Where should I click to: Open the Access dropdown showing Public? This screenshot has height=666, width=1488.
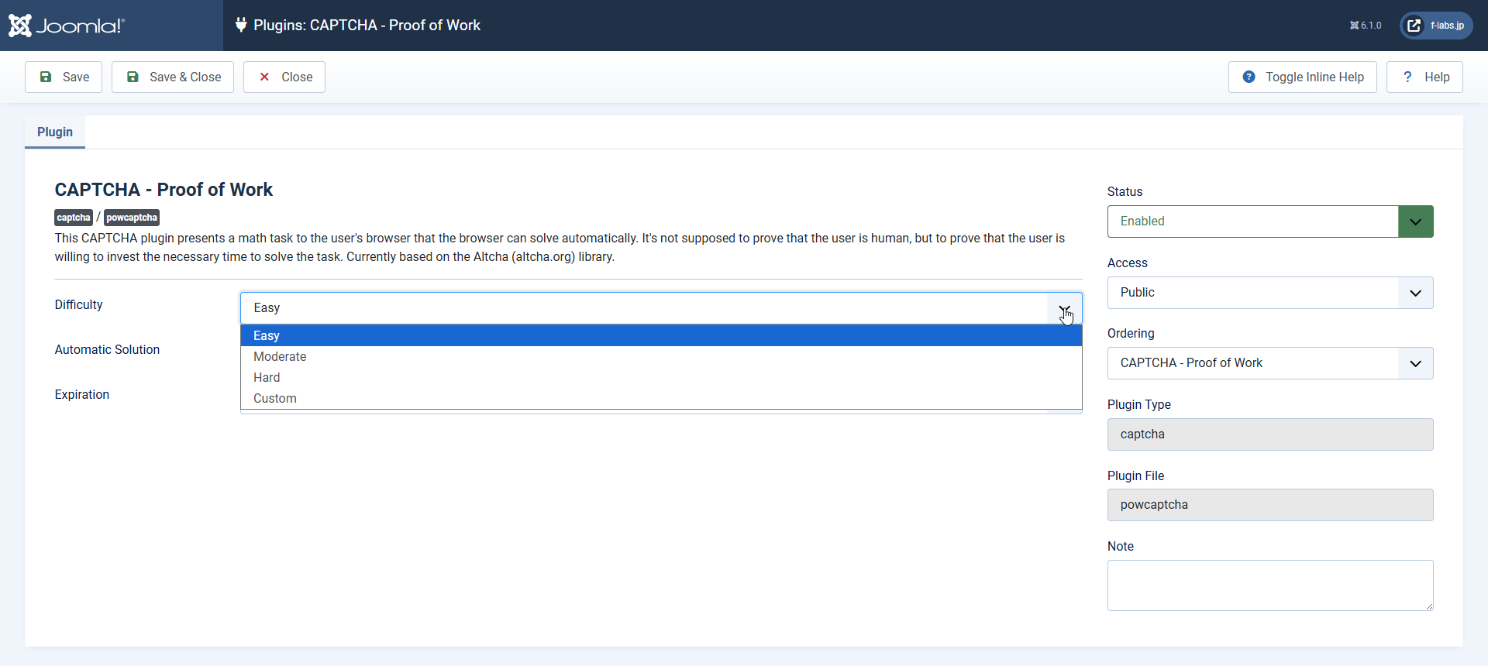[x=1270, y=293]
